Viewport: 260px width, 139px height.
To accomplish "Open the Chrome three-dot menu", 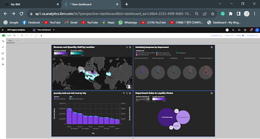I will coord(255,14).
